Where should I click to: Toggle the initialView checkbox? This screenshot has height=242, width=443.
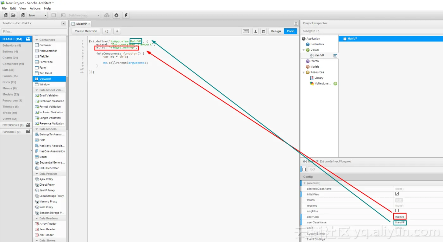pyautogui.click(x=397, y=194)
